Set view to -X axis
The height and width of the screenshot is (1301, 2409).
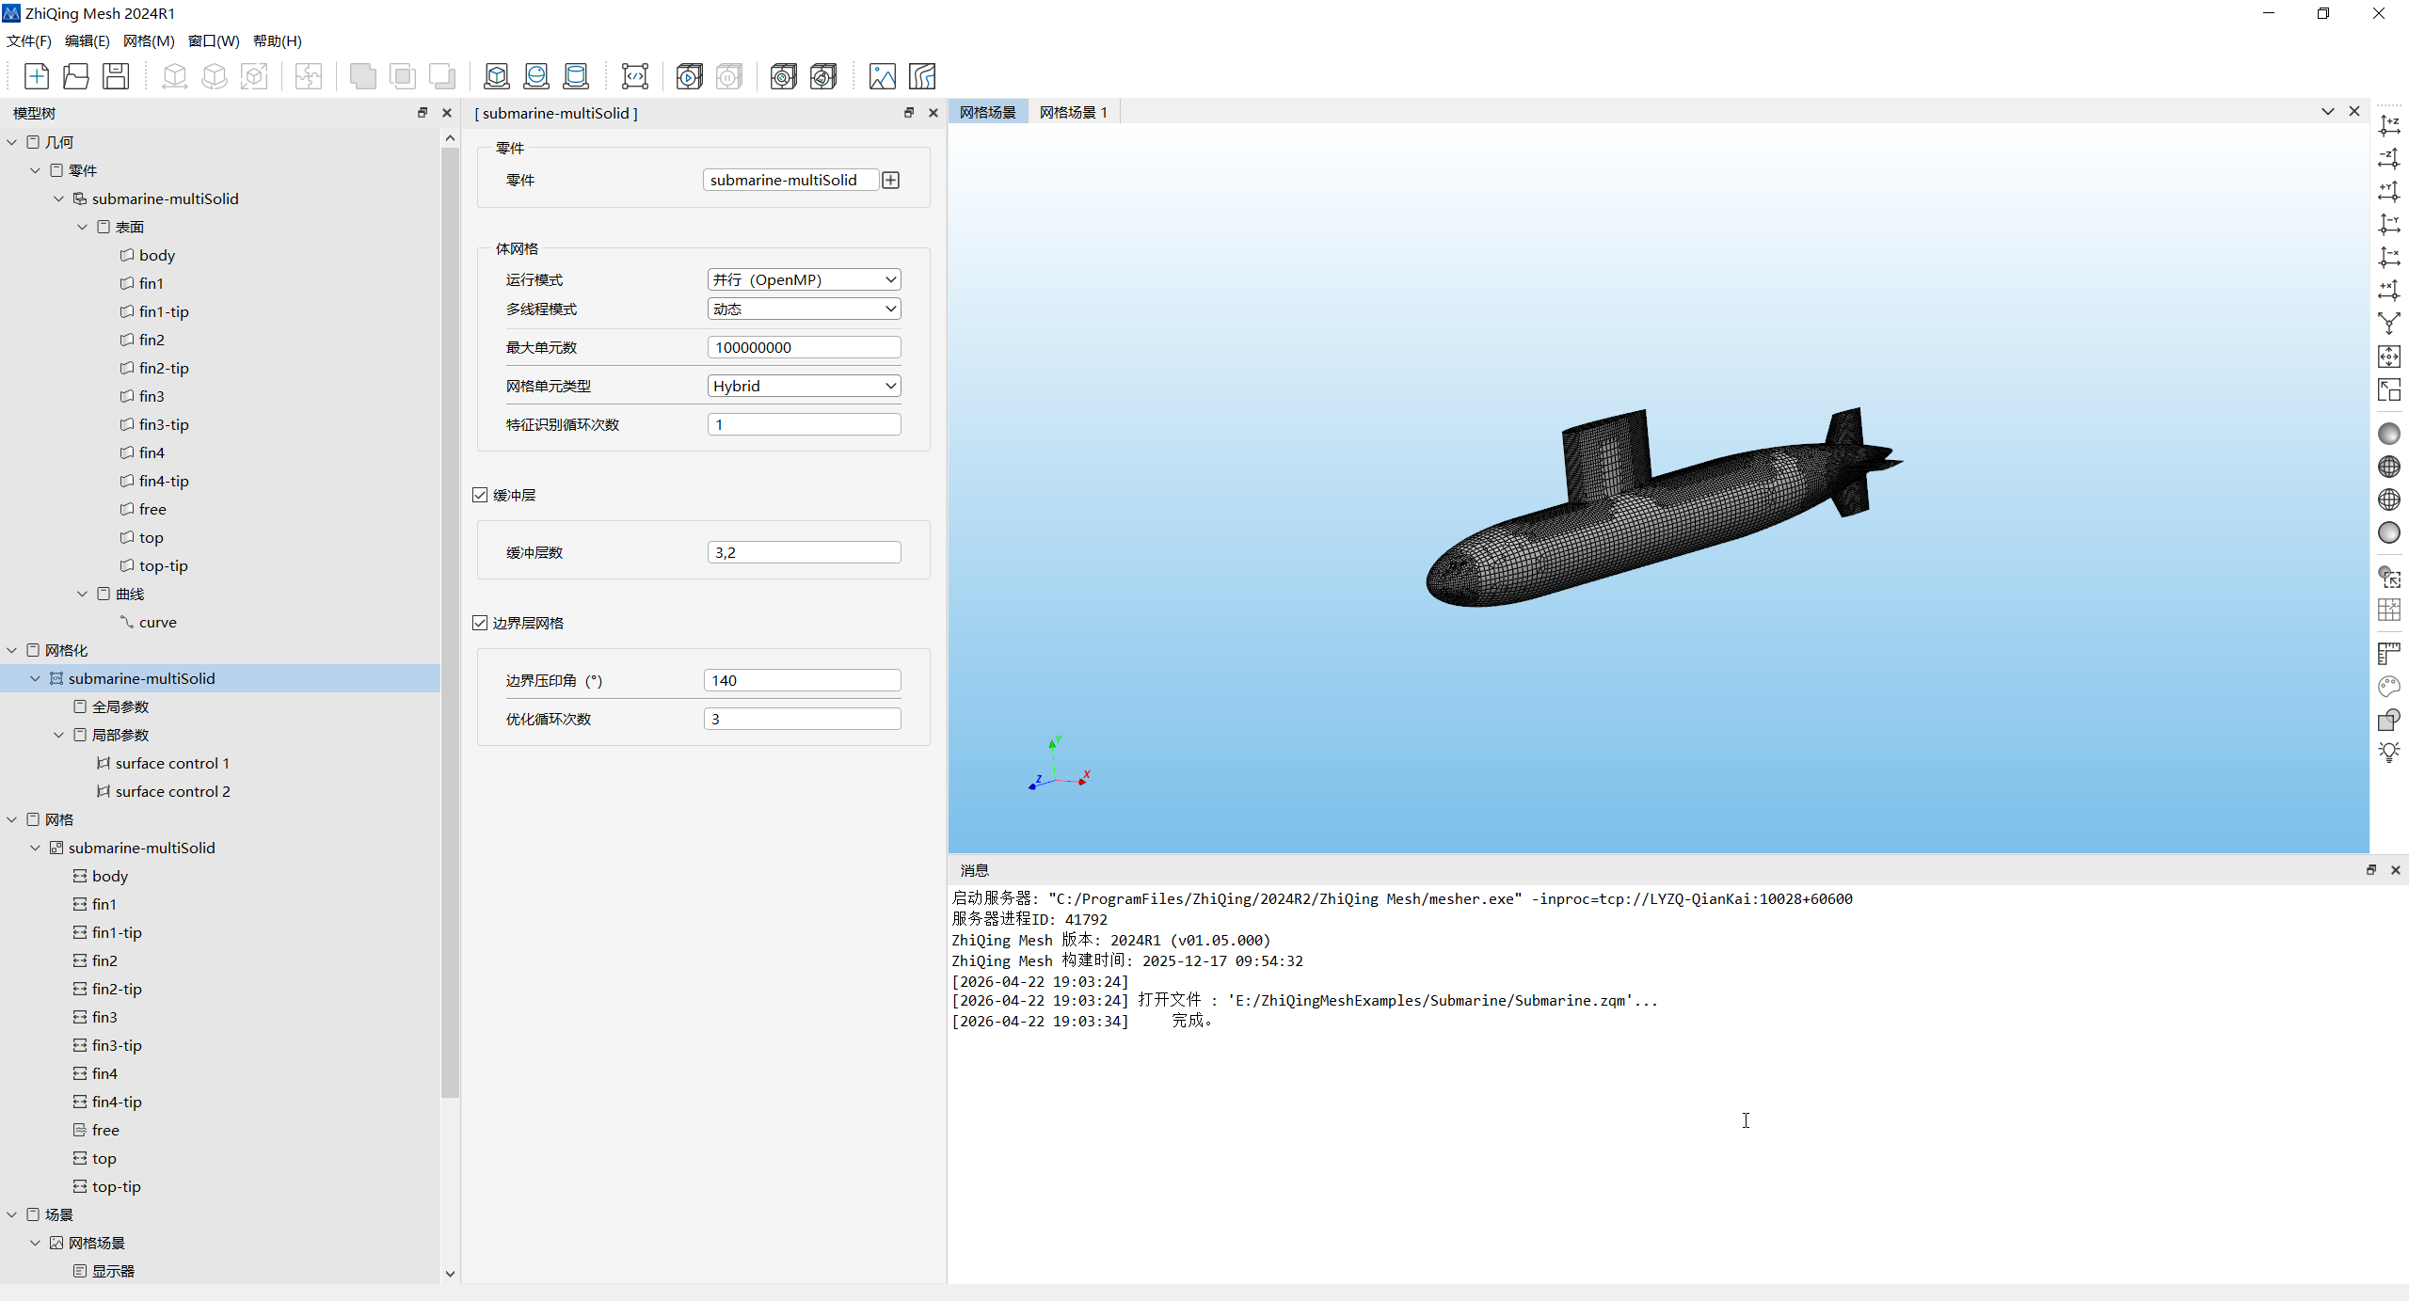tap(2389, 257)
